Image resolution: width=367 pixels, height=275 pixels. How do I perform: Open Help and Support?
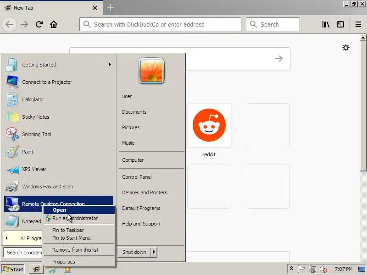point(141,224)
